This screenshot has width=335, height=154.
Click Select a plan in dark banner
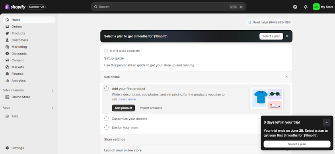271,36
